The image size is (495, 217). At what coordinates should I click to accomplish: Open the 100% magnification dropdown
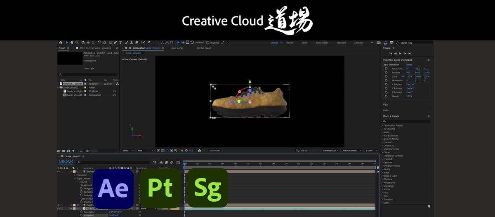point(127,151)
